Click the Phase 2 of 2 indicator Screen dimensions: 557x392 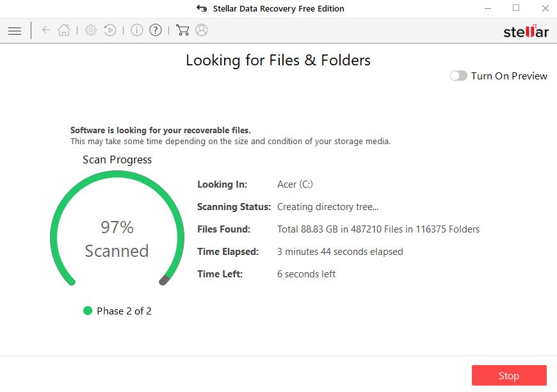[118, 311]
